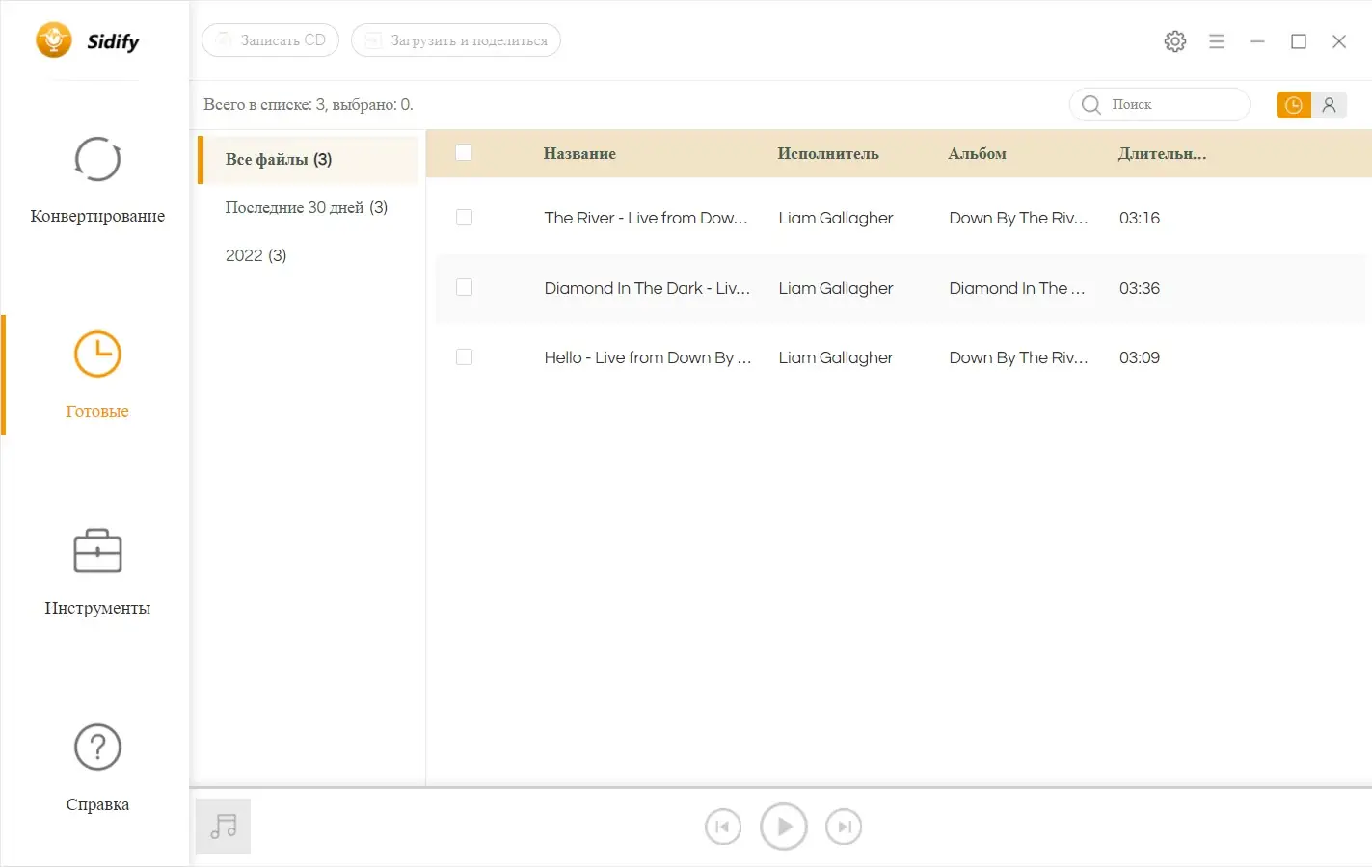
Task: Click album 'Down By The Riv...' in Hello row
Action: [1018, 357]
